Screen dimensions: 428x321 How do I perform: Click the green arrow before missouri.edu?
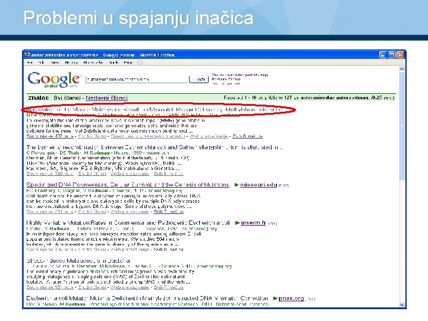click(237, 185)
